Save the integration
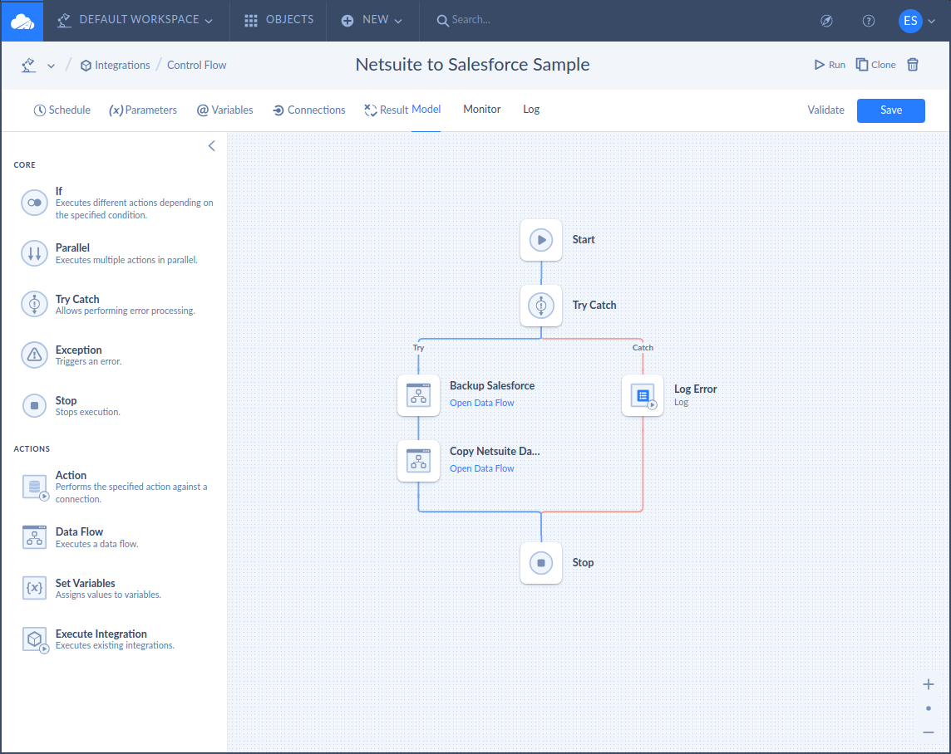Viewport: 951px width, 754px height. [x=890, y=110]
